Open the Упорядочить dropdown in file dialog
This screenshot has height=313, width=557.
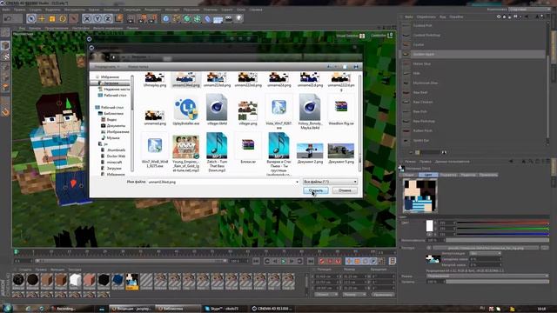[x=106, y=67]
